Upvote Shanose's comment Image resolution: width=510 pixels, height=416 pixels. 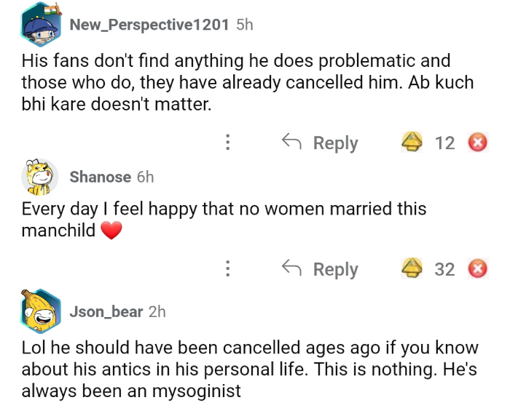(412, 269)
